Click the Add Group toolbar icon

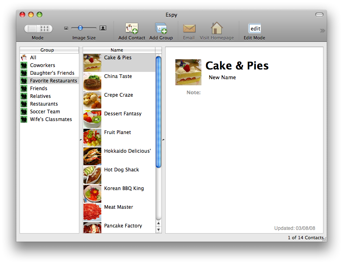[x=161, y=28]
